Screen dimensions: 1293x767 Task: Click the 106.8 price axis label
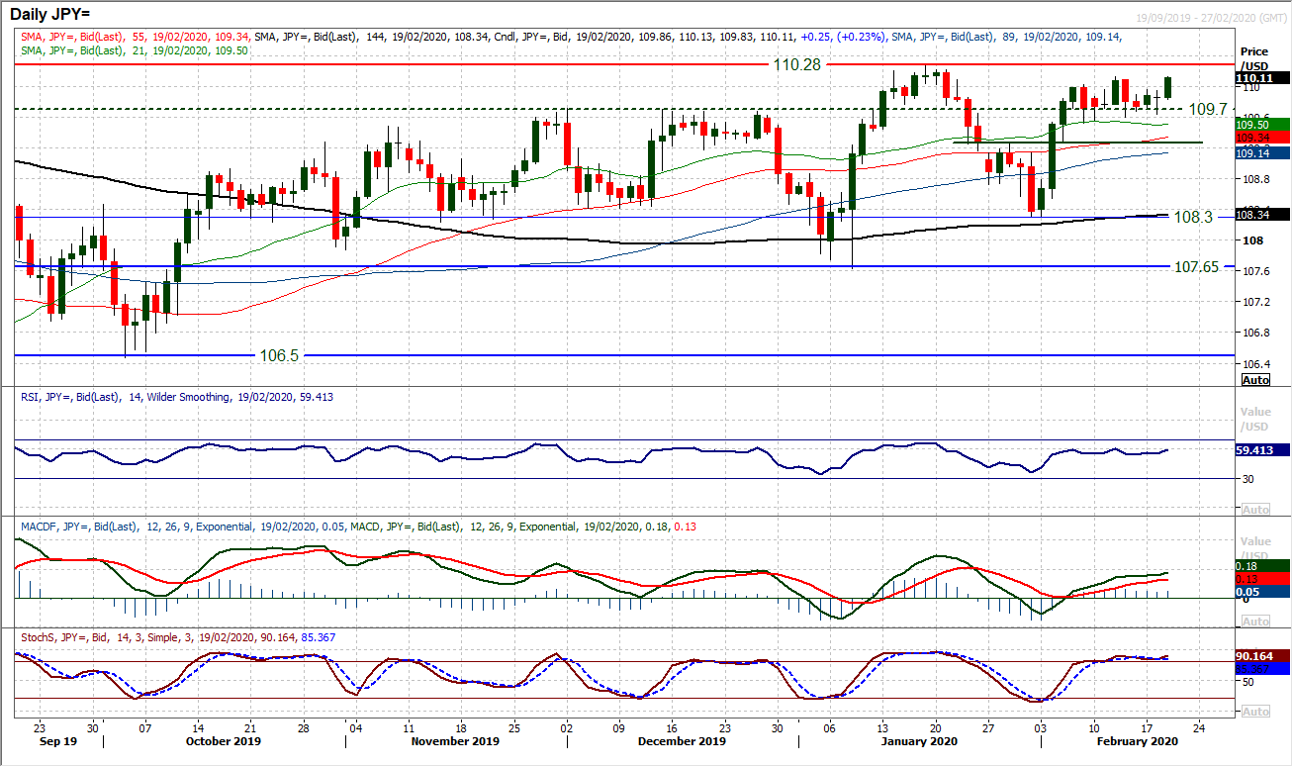(1255, 333)
